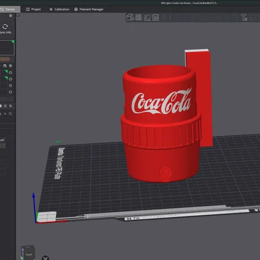Open printer settings gear icon above Sync info

(10, 16)
